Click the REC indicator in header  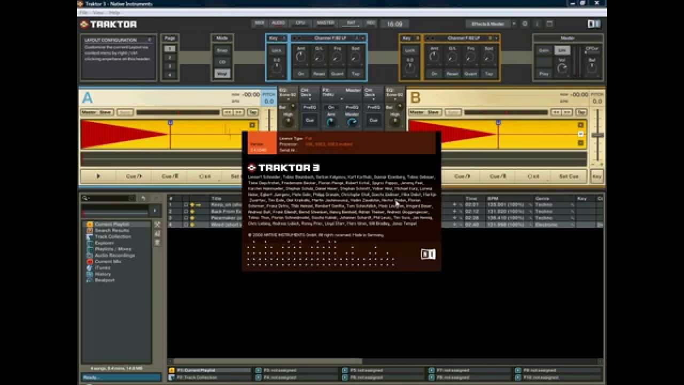tap(371, 24)
